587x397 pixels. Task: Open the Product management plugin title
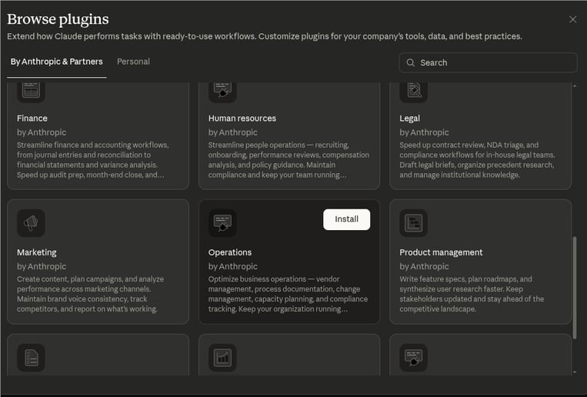pos(441,252)
